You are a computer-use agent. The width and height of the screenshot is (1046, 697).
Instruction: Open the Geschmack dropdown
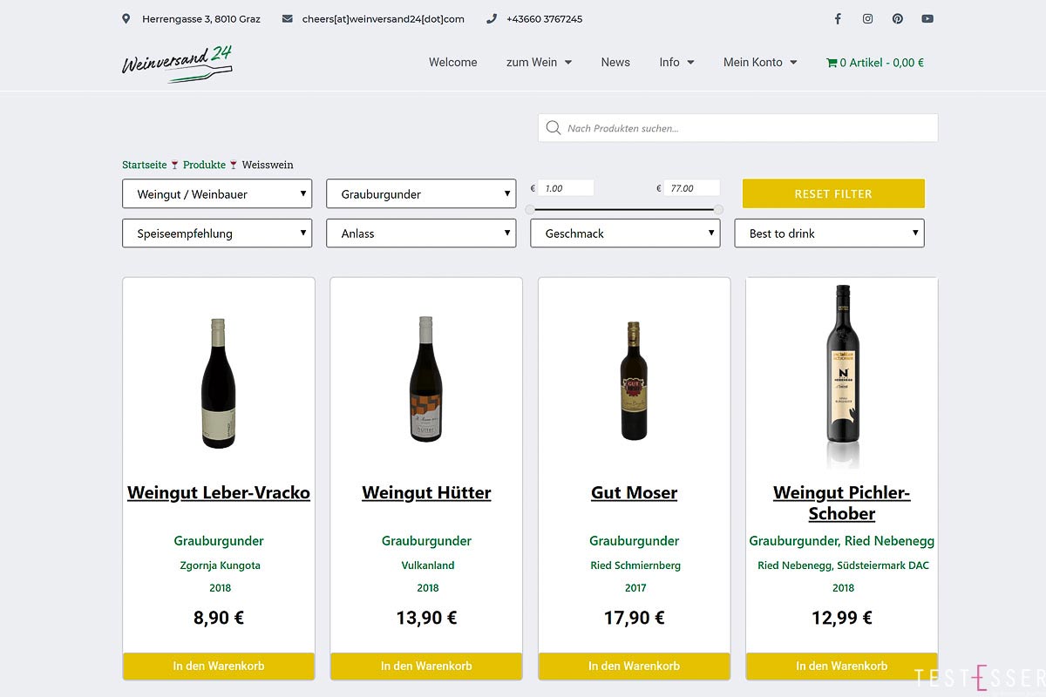pos(625,233)
